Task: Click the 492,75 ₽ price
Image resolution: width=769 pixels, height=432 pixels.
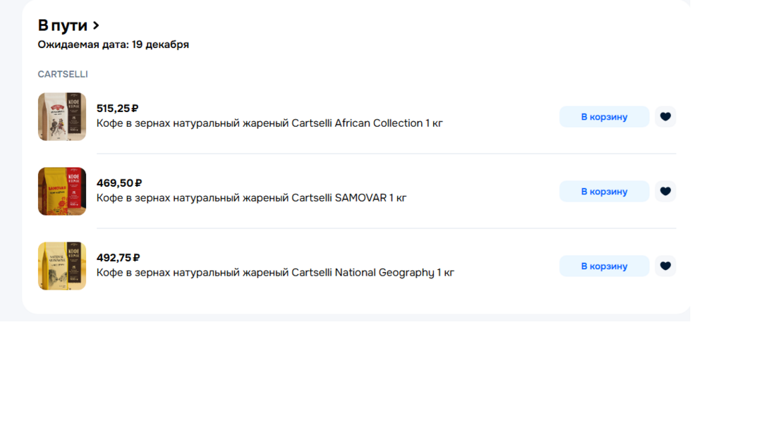Action: tap(118, 258)
